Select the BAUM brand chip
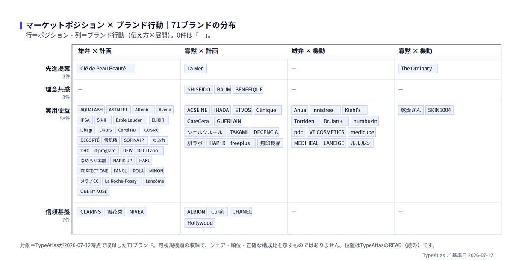 (x=223, y=89)
